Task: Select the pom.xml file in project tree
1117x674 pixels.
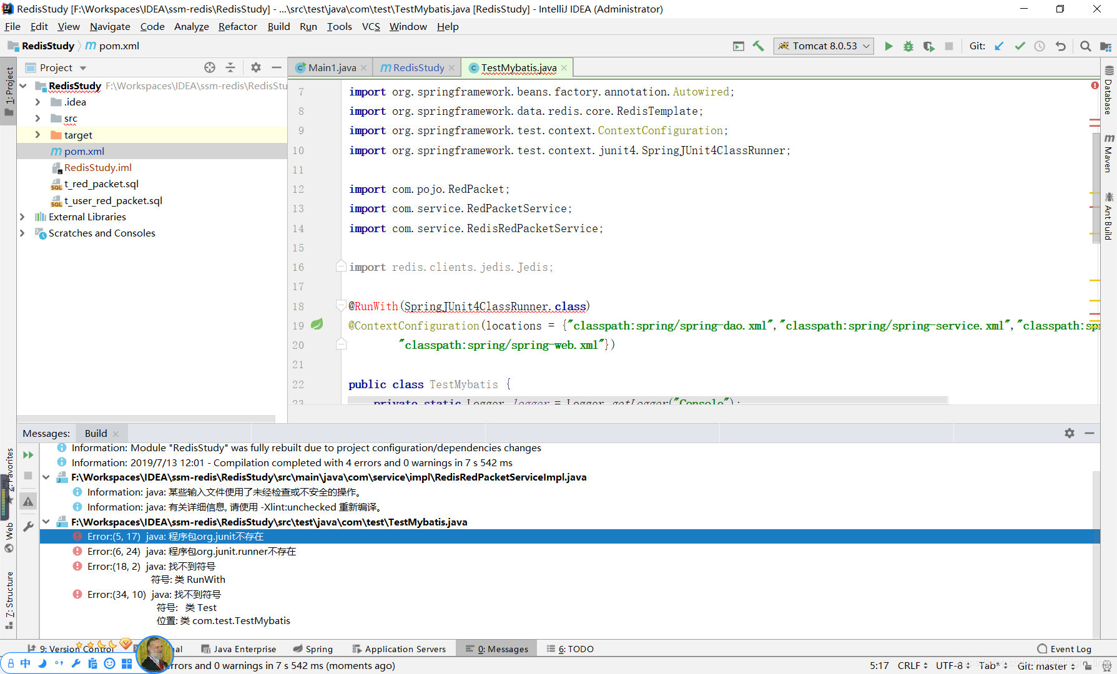Action: 84,151
